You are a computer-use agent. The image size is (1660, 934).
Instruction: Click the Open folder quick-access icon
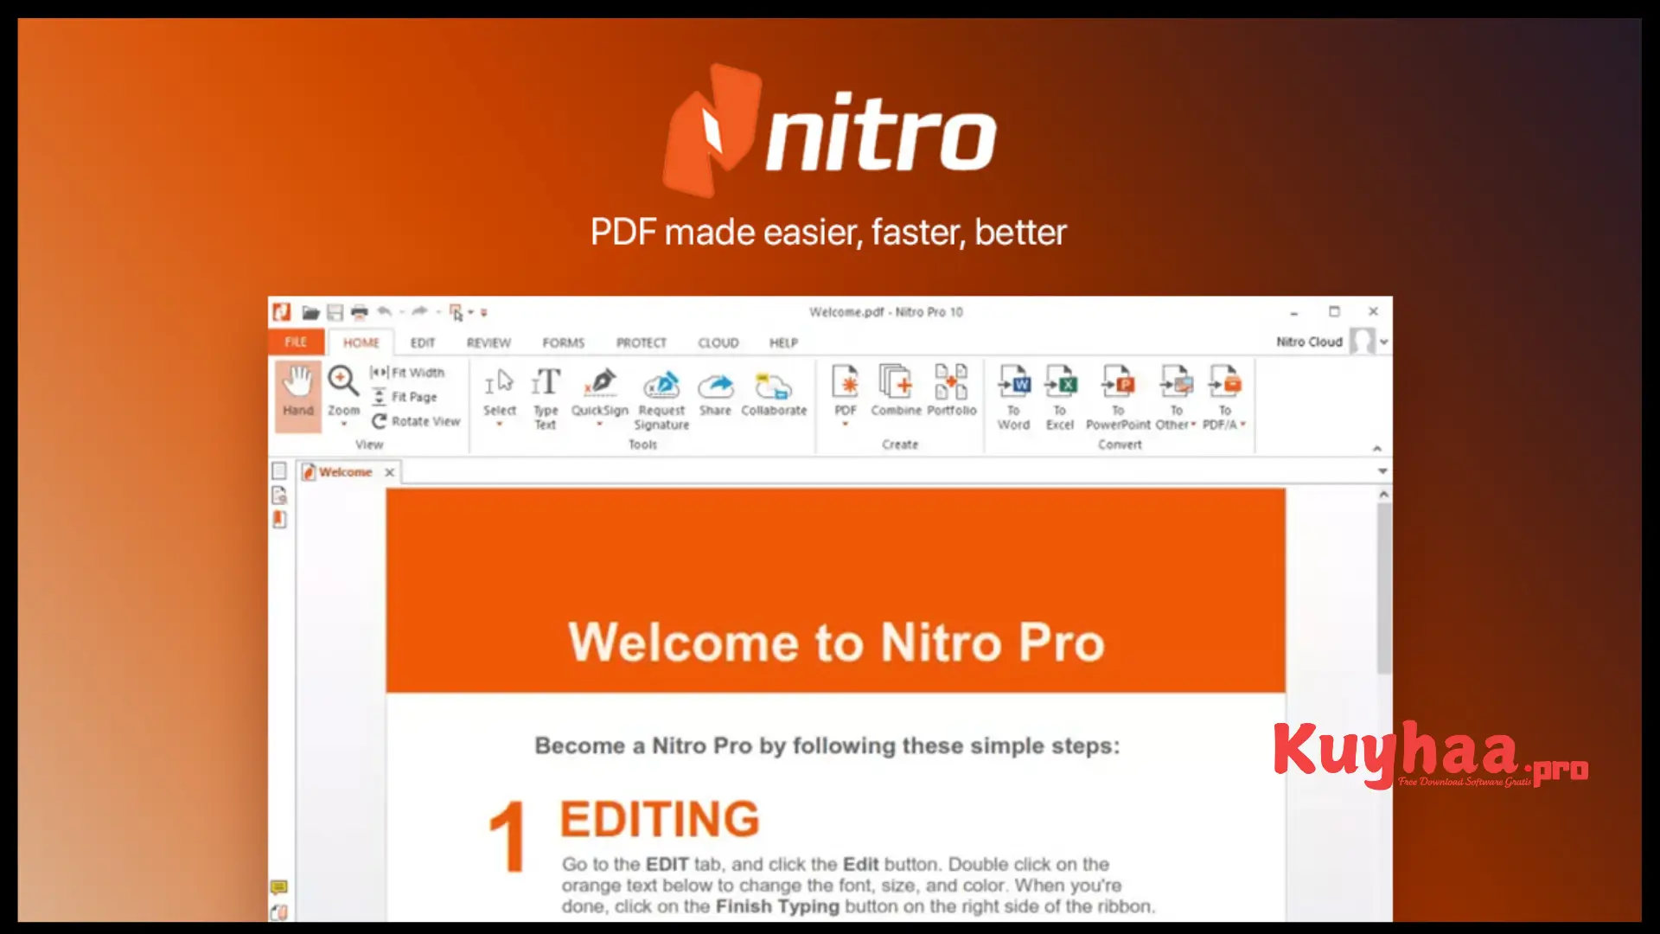(310, 312)
